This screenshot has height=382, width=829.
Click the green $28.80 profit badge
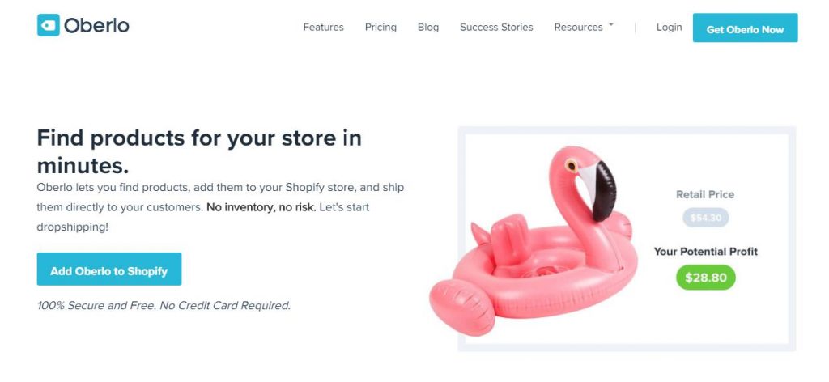pos(706,278)
